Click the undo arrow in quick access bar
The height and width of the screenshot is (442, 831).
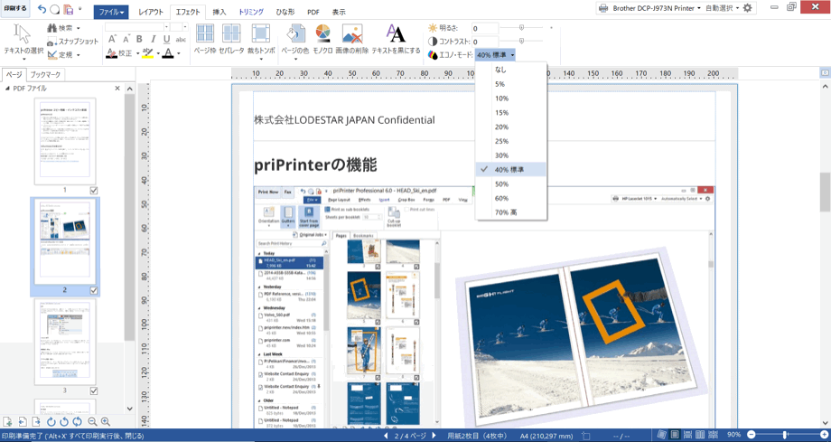click(42, 10)
